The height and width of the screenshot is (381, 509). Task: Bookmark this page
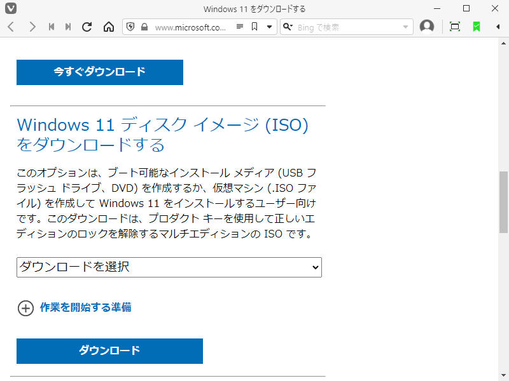[254, 27]
